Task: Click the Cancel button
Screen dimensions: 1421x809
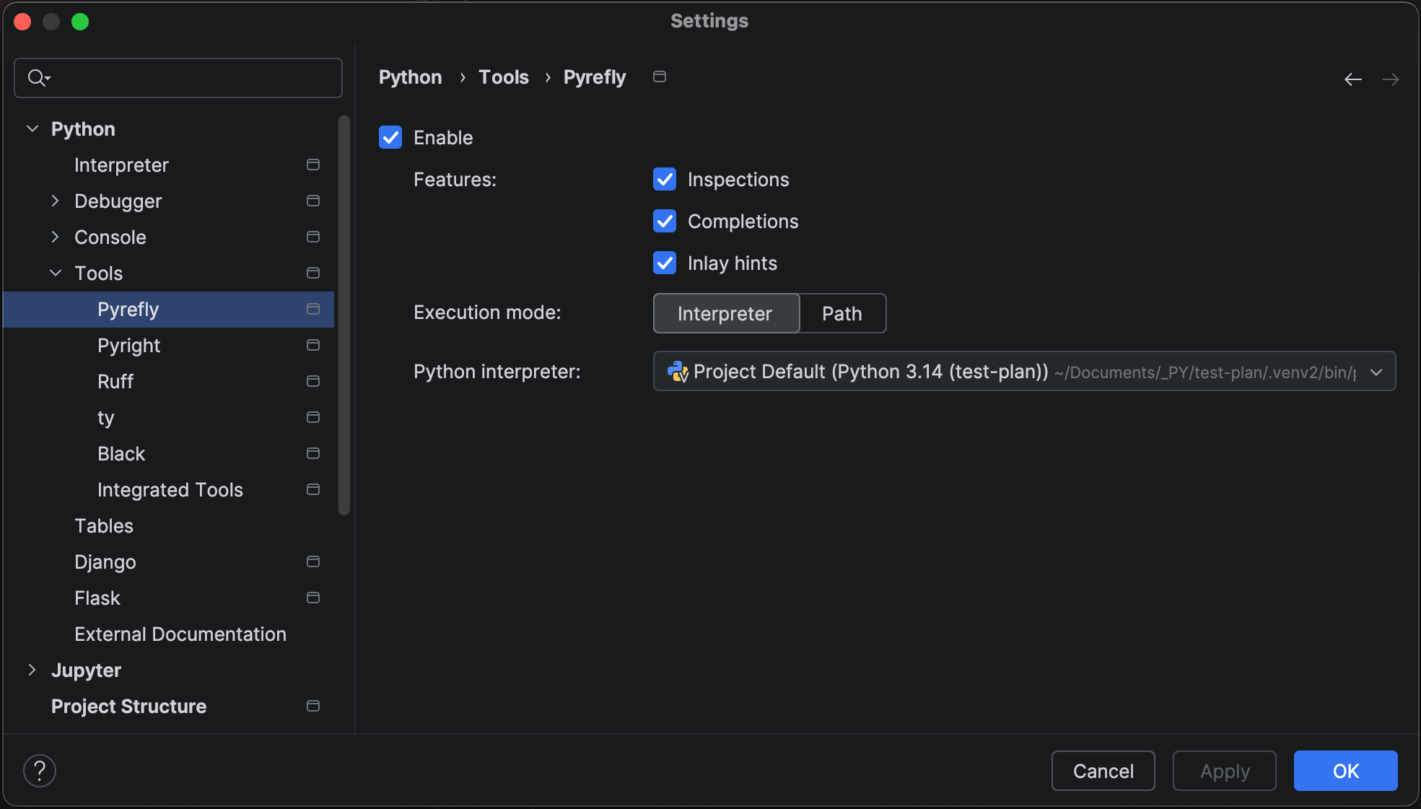Action: (x=1103, y=771)
